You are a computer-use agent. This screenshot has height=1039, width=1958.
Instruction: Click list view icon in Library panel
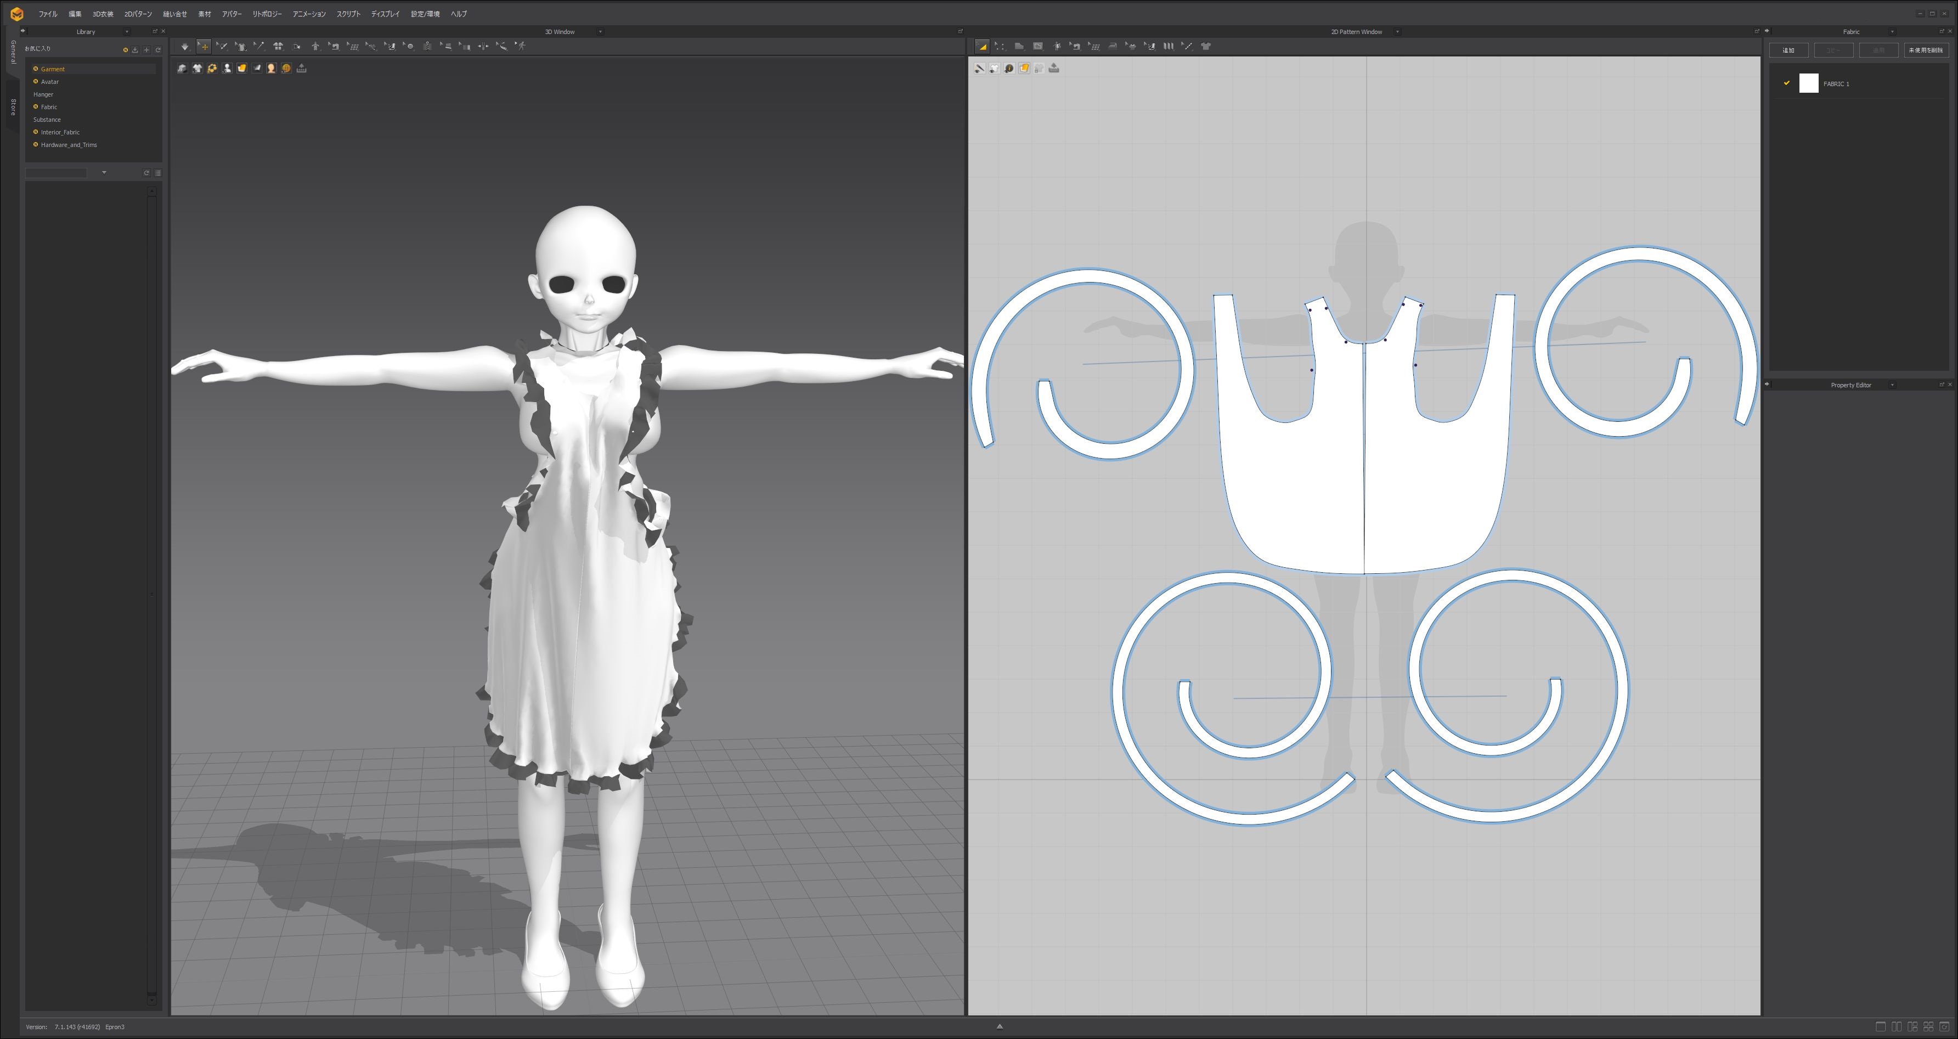click(158, 173)
